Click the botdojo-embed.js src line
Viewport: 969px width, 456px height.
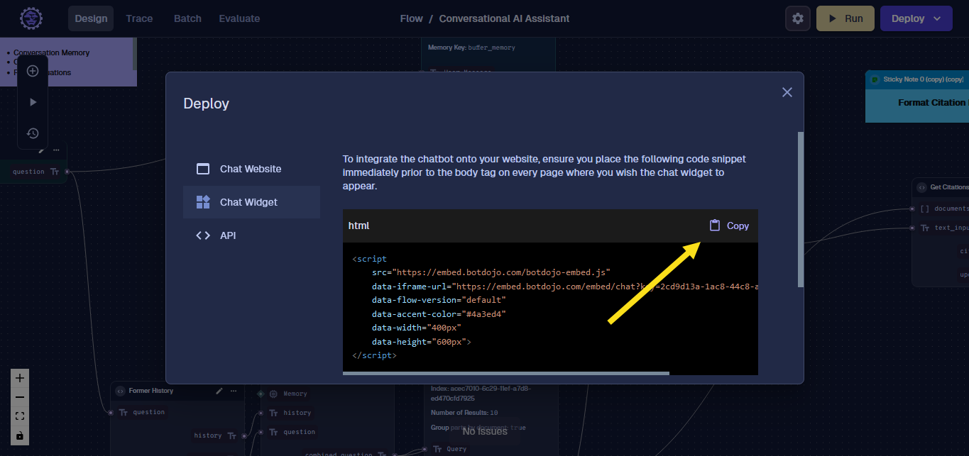tap(491, 272)
